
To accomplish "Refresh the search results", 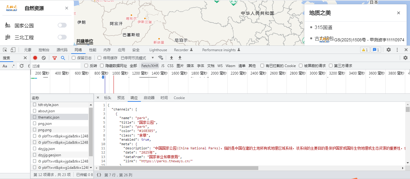I will (22, 66).
